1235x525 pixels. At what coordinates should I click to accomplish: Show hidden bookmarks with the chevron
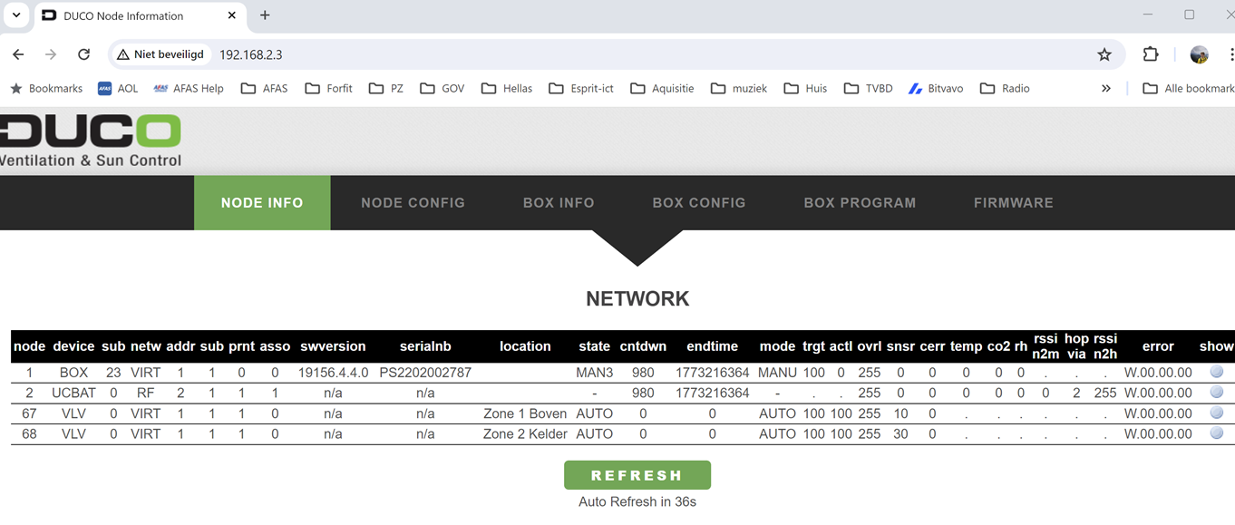(1106, 88)
